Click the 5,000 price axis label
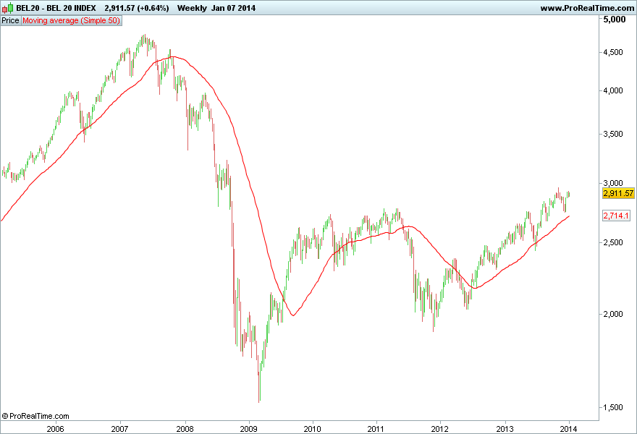The height and width of the screenshot is (434, 637). click(x=615, y=20)
